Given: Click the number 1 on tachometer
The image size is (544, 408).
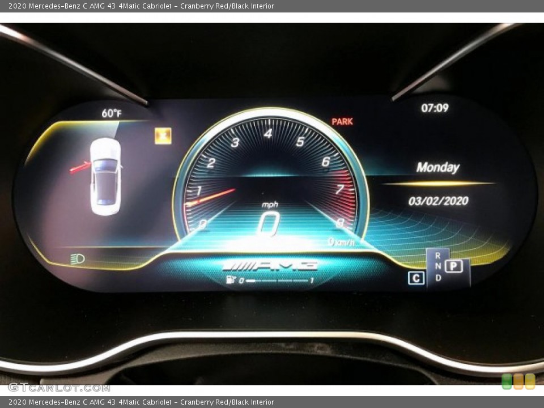Looking at the screenshot, I should pyautogui.click(x=199, y=190).
